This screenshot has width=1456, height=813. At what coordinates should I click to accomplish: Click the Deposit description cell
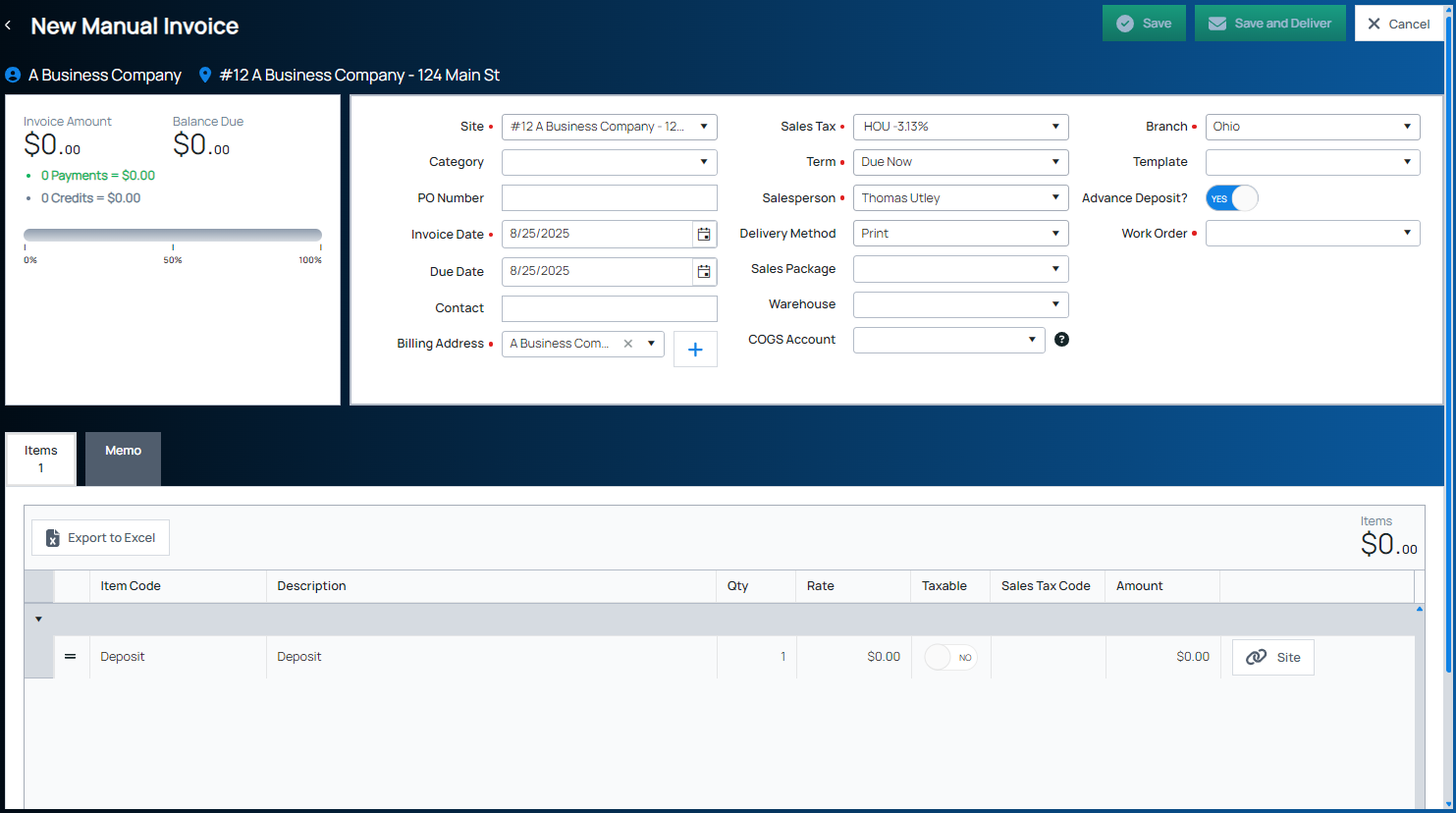(491, 657)
